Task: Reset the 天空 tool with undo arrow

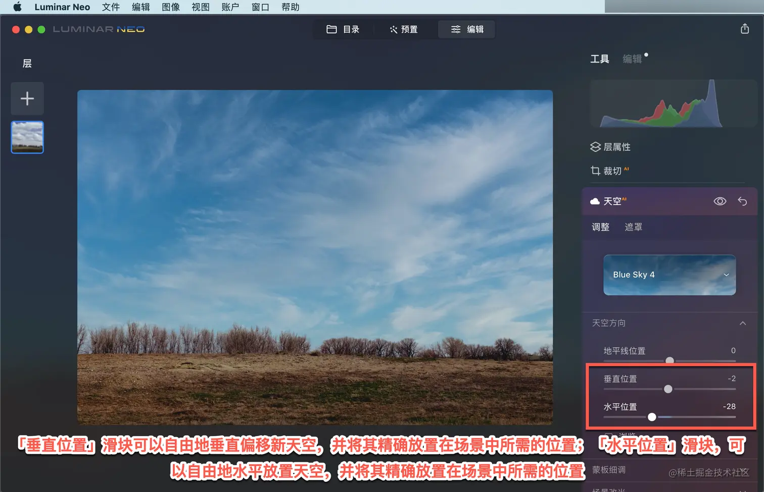Action: [742, 201]
